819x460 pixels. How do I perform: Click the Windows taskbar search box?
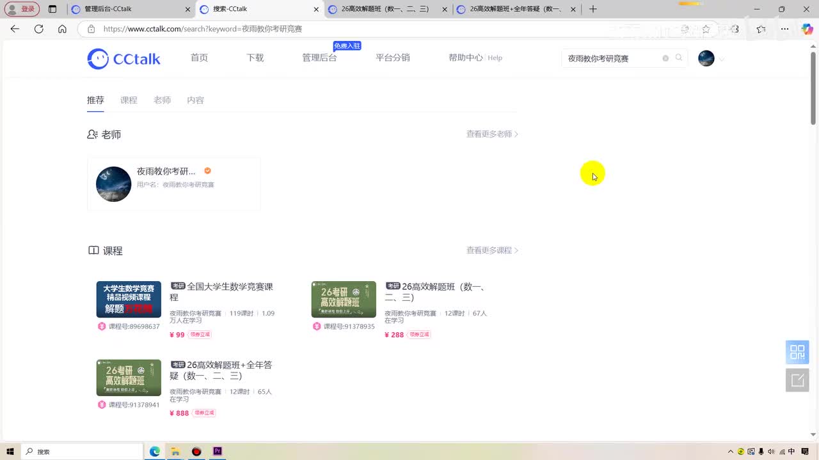82,452
